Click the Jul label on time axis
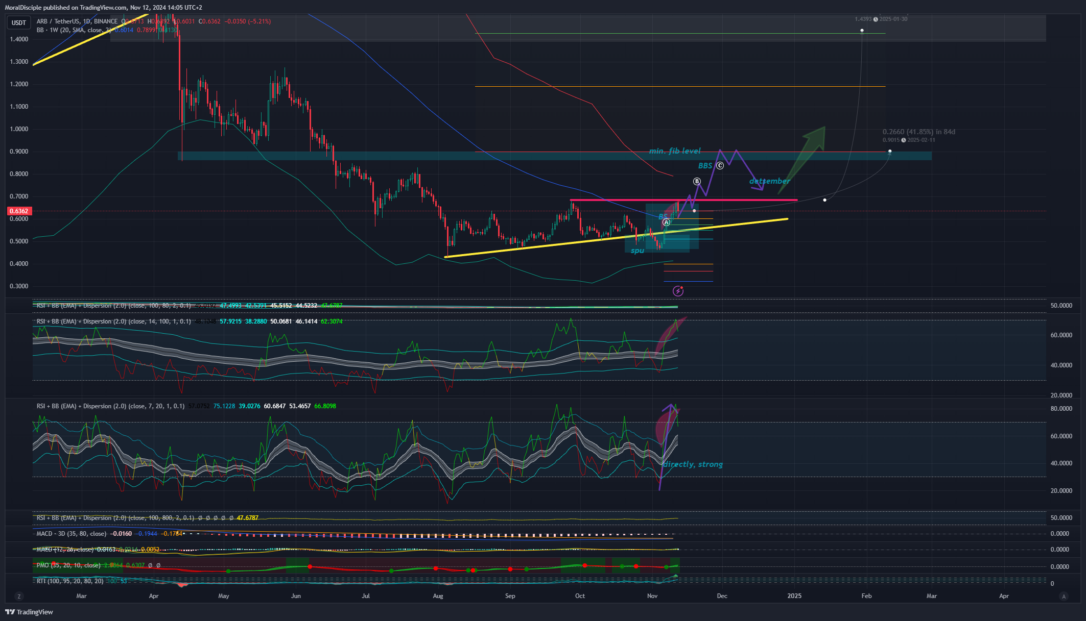This screenshot has height=621, width=1086. 366,596
